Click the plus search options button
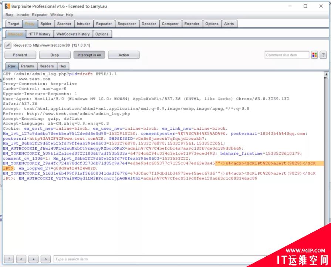 click(x=33, y=259)
